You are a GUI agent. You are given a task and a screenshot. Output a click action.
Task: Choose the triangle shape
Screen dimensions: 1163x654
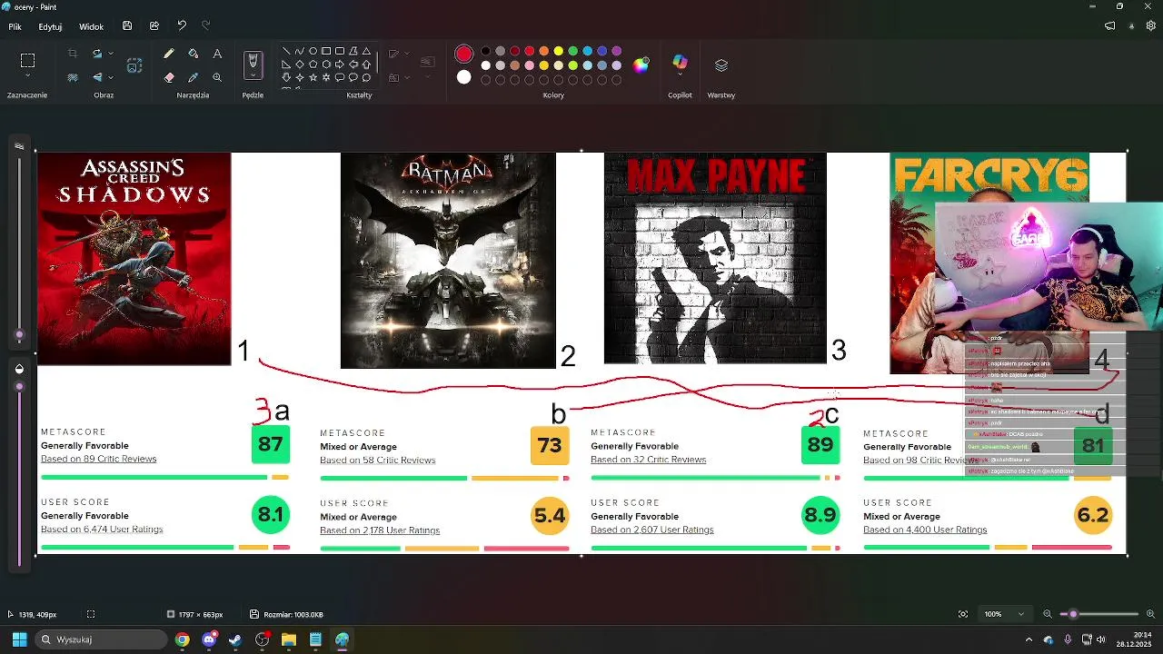point(366,51)
